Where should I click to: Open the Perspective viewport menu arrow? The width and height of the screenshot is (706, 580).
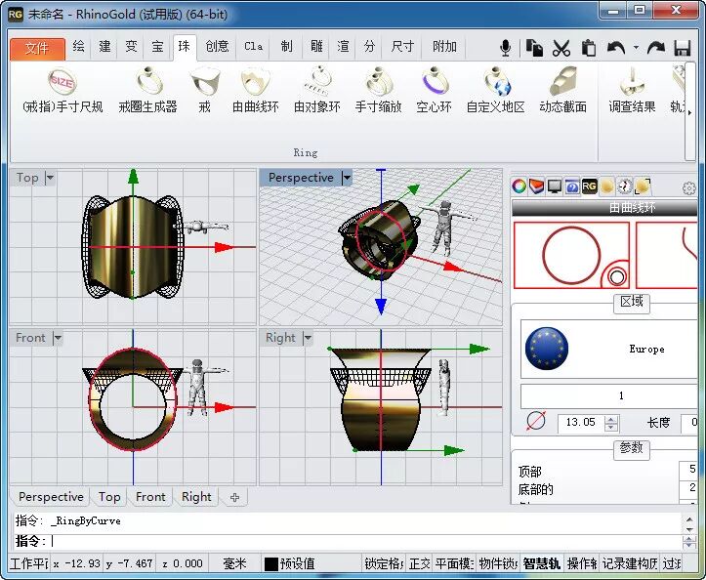pos(347,178)
